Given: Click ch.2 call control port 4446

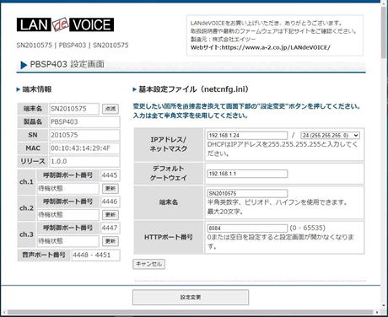Looking at the screenshot, I should coord(110,201).
